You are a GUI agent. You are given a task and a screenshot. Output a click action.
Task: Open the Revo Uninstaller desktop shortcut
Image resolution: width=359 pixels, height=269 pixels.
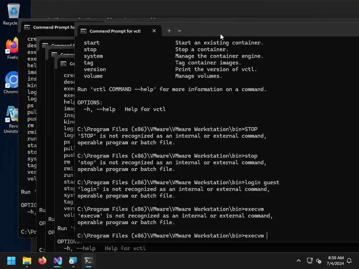pyautogui.click(x=11, y=119)
